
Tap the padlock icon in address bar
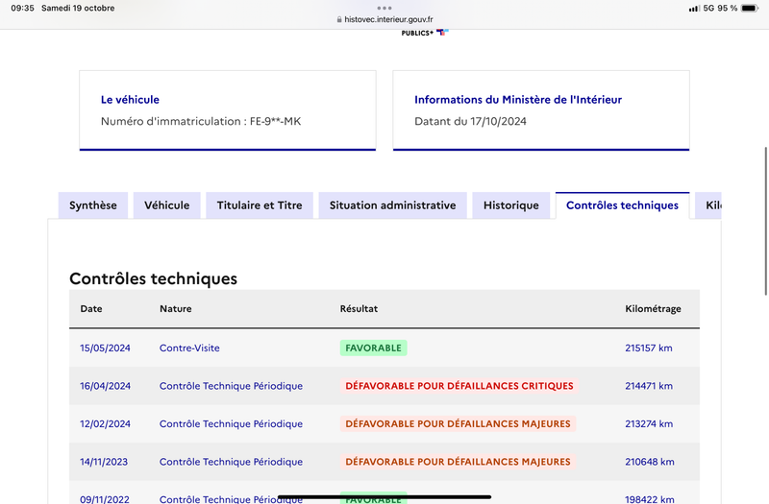point(339,19)
